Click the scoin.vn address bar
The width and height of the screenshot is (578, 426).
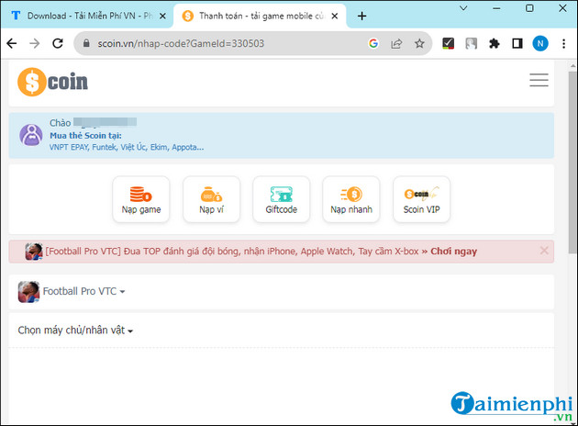(x=220, y=43)
